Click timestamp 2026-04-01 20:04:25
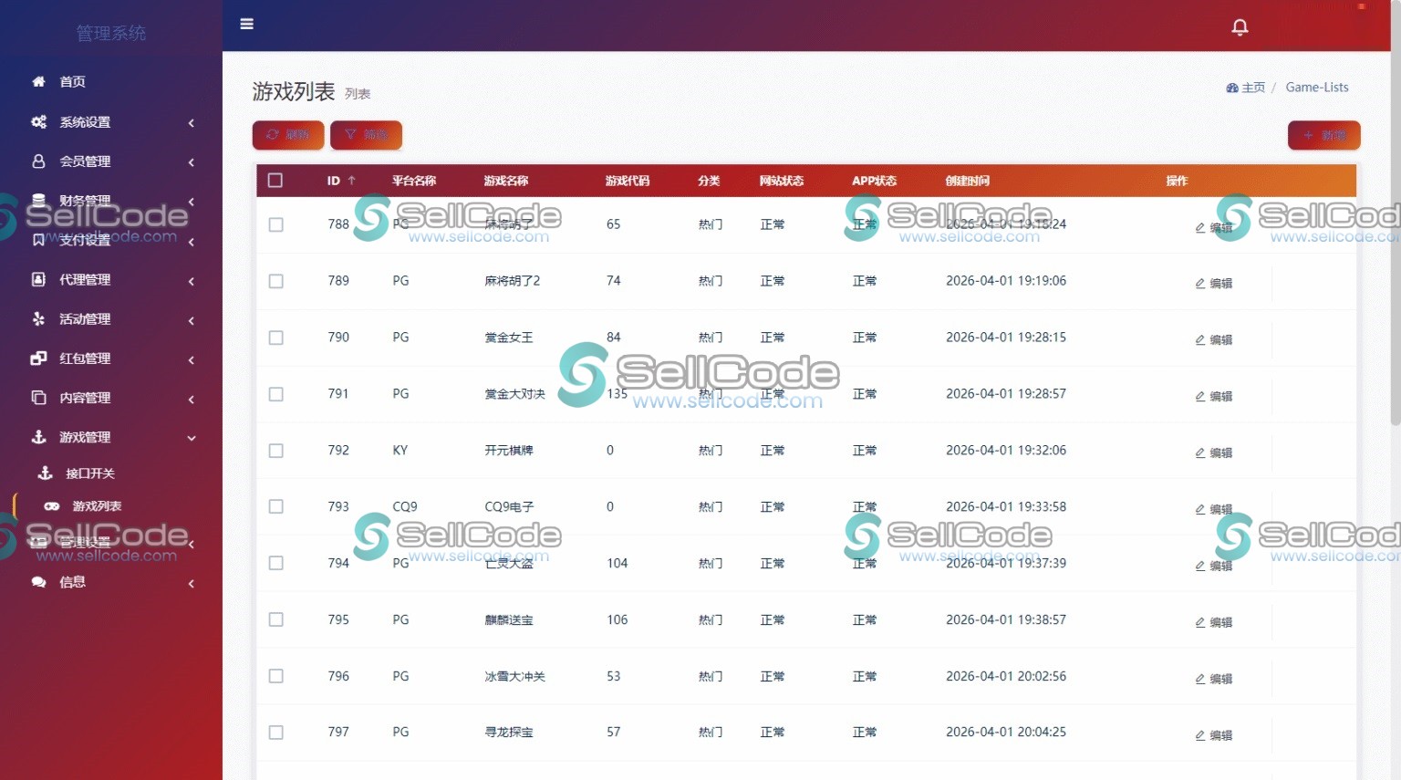The height and width of the screenshot is (780, 1401). [1006, 732]
